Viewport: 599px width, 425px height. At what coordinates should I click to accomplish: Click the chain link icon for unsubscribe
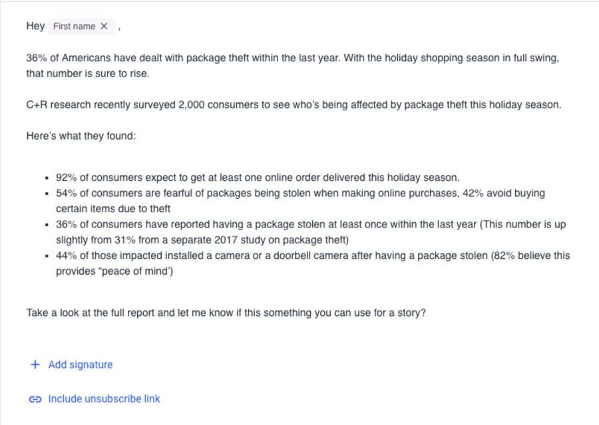35,399
